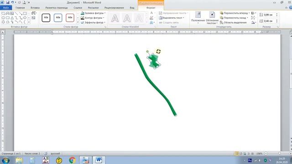The image size is (292, 164).
Task: Switch to the Вставка tab
Action: 35,8
